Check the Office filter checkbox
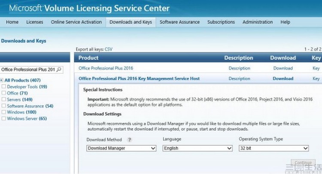This screenshot has width=322, height=174. click(4, 93)
